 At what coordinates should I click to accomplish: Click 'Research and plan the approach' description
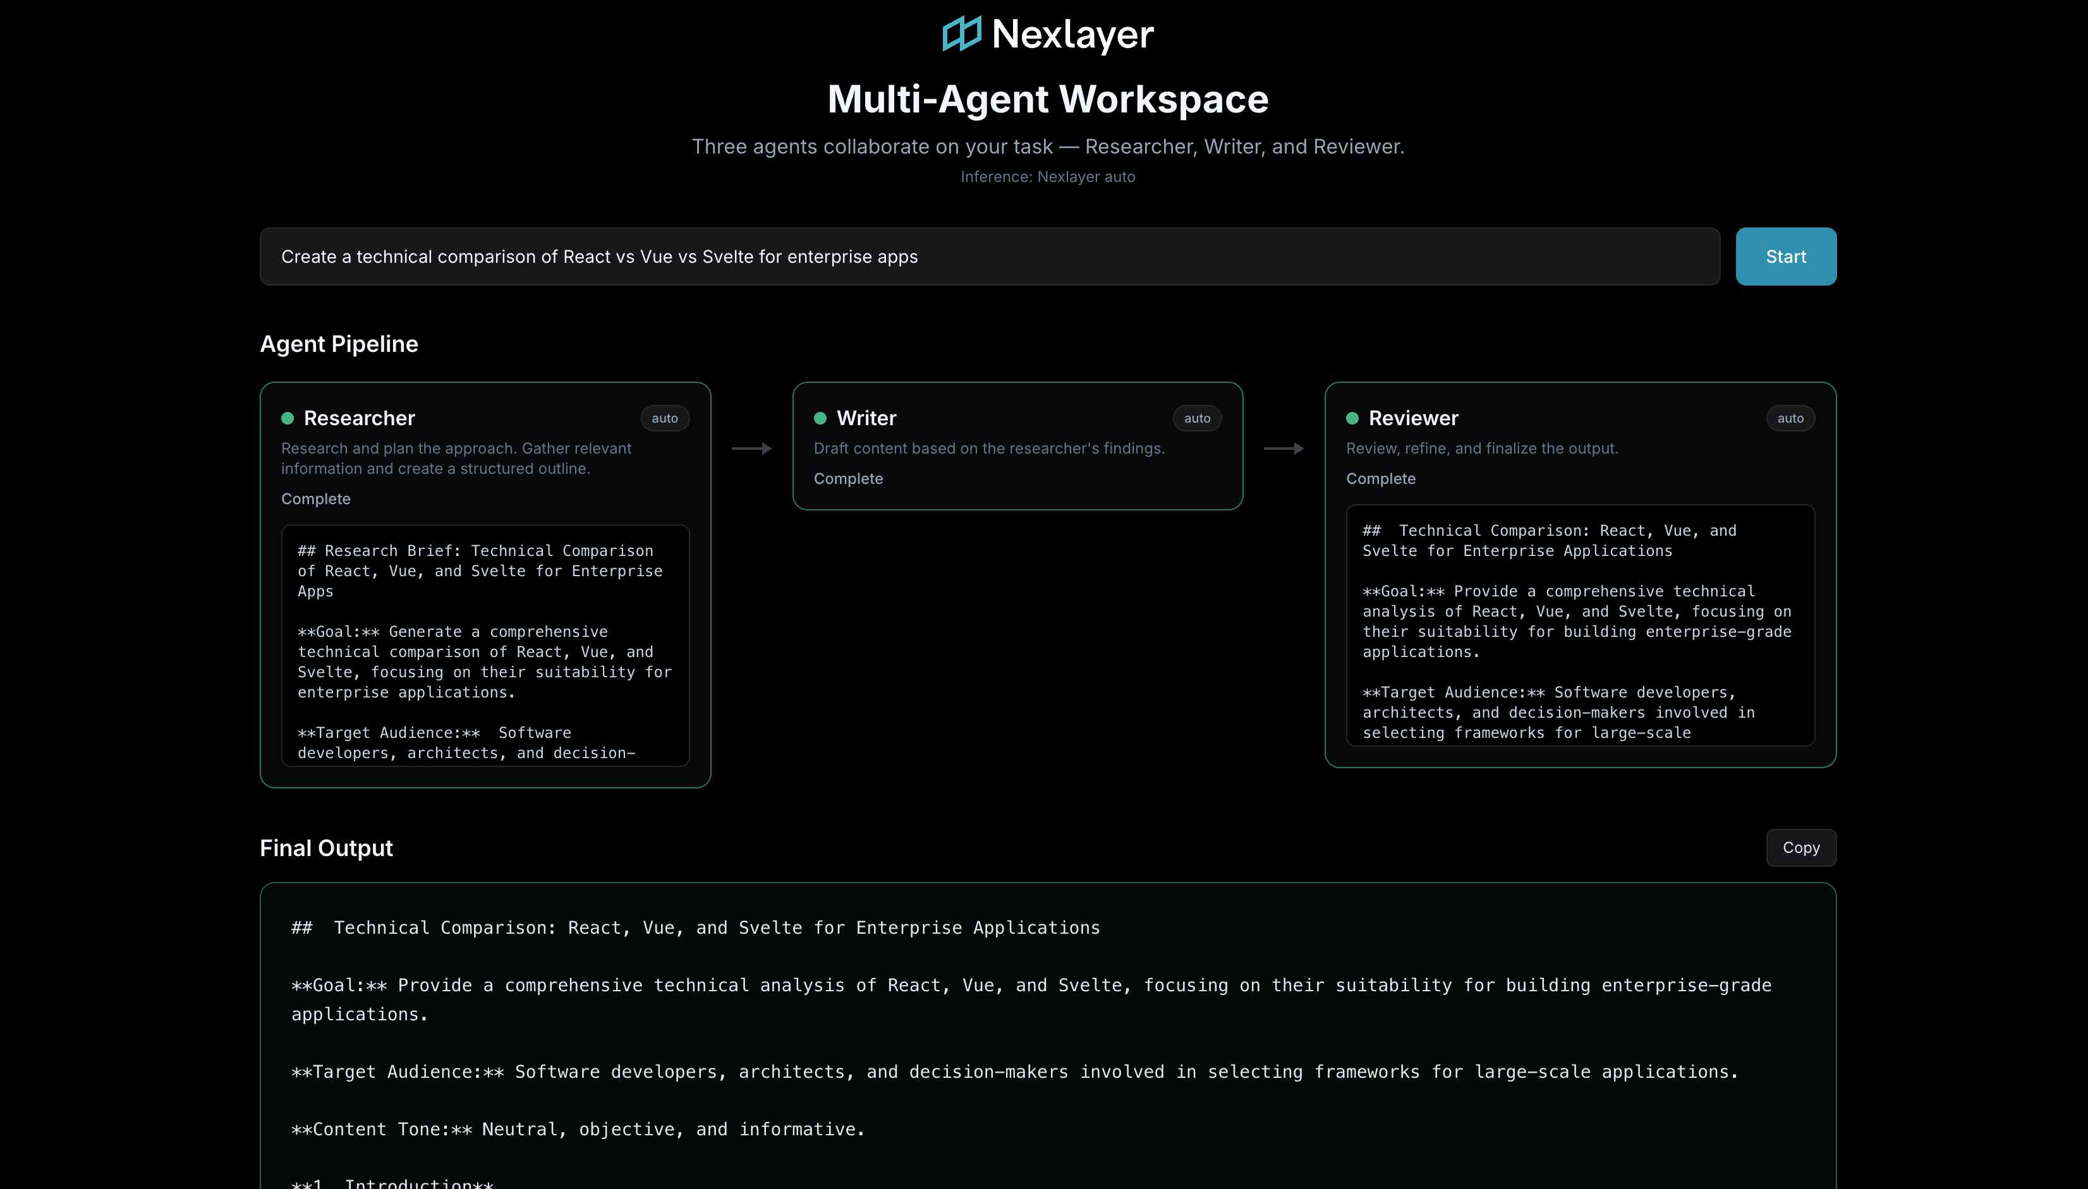(x=456, y=458)
